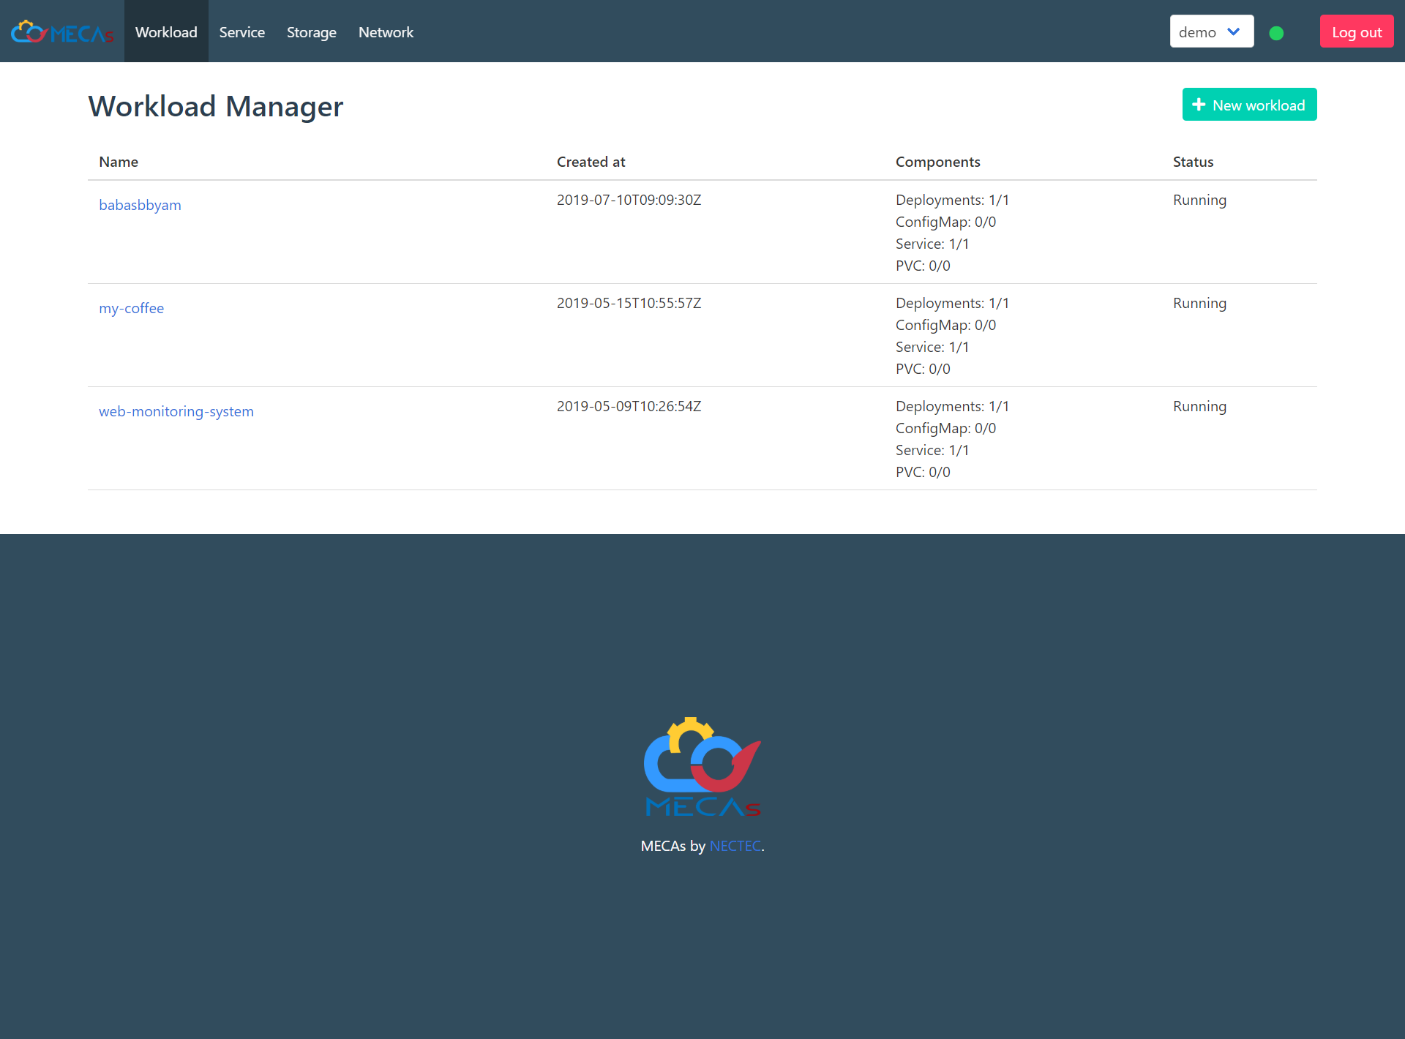Click the Workload navigation tab icon

(165, 31)
